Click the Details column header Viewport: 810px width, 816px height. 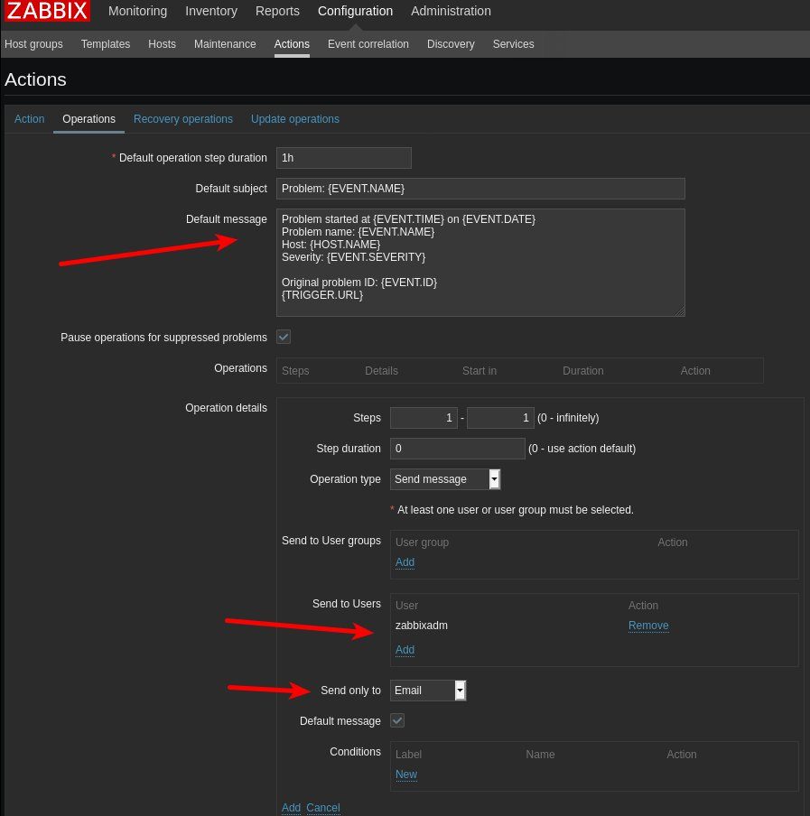click(381, 370)
